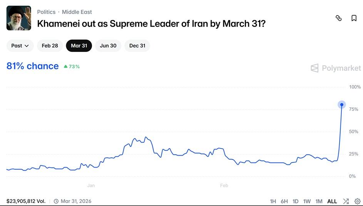
Task: Click the green up-triangle next to 73%
Action: [x=66, y=67]
